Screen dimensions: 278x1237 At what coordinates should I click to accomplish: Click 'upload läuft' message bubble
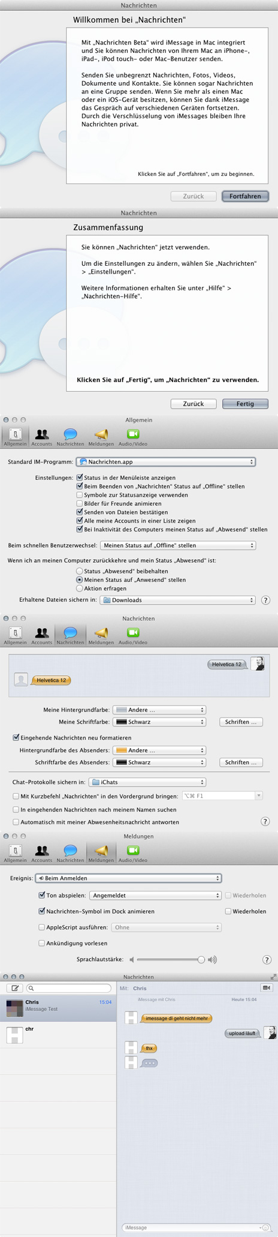[243, 1033]
